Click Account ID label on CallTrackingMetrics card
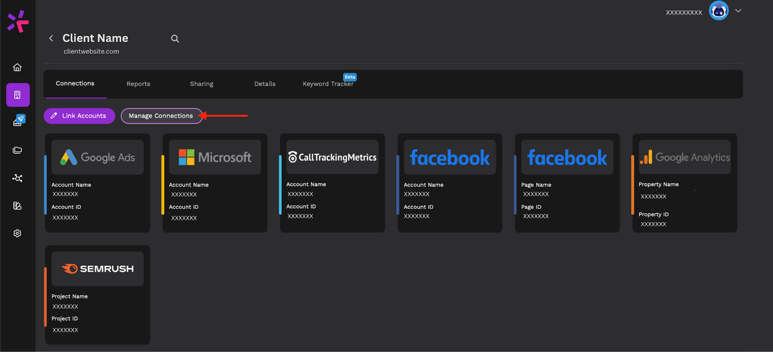The image size is (773, 352). click(x=301, y=206)
